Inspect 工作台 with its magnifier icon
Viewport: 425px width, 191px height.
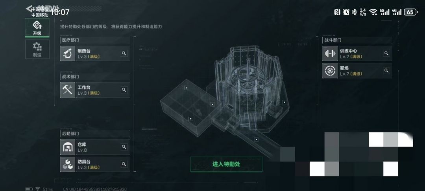coord(124,90)
